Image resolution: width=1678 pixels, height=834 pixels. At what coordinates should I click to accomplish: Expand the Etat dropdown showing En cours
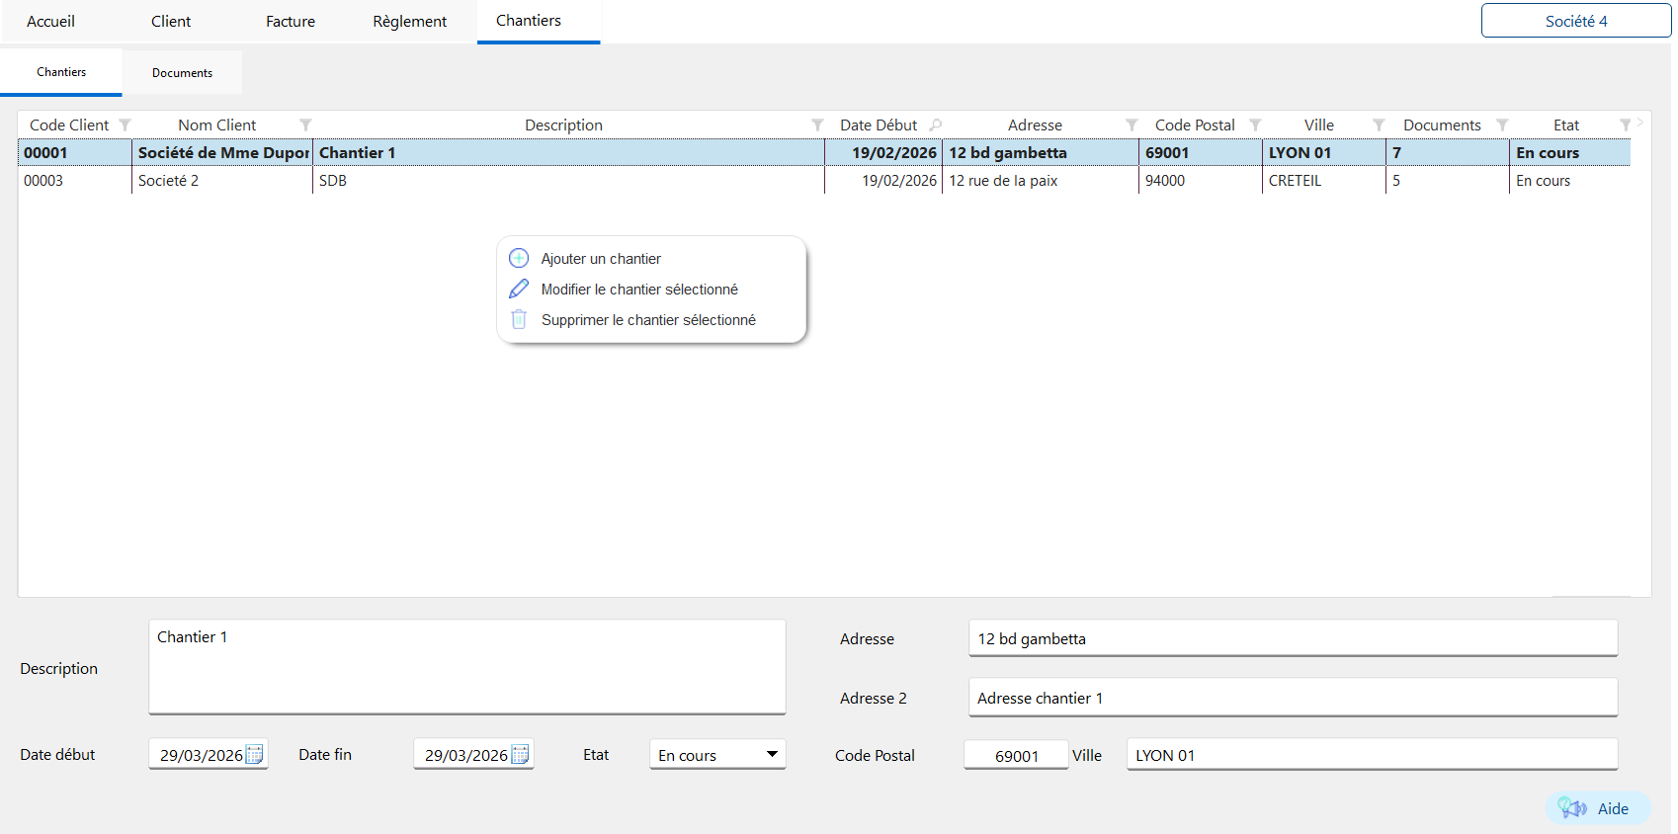[x=772, y=754]
